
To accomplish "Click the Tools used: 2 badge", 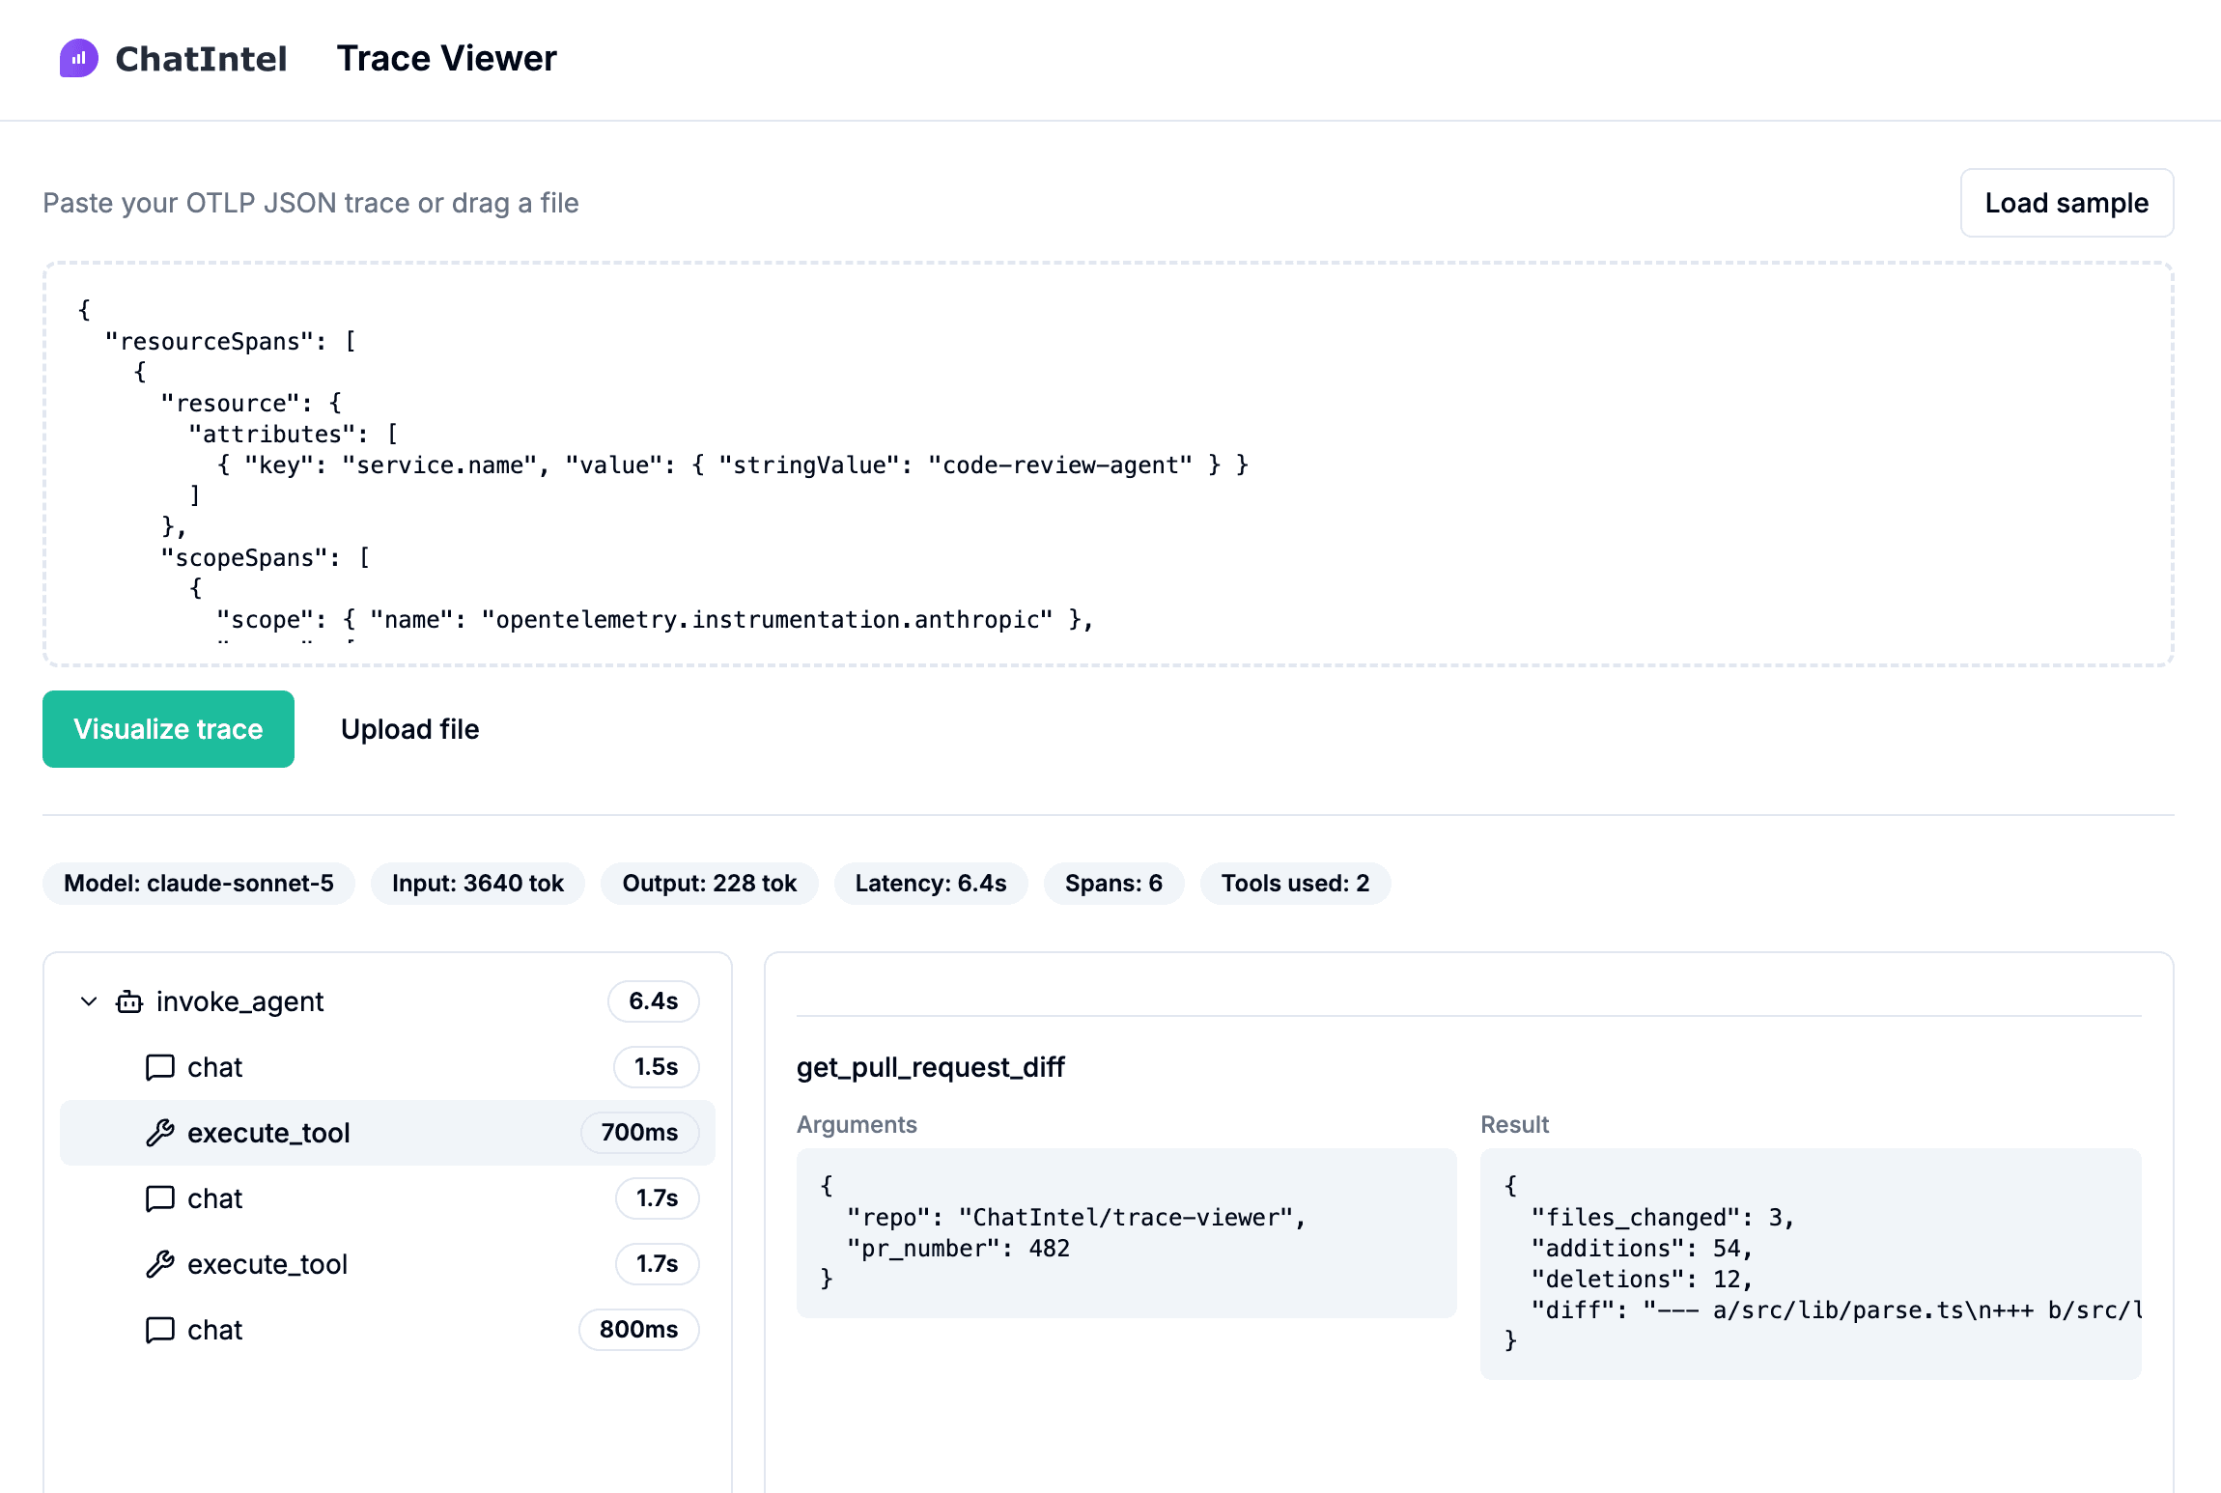I will 1295,884.
